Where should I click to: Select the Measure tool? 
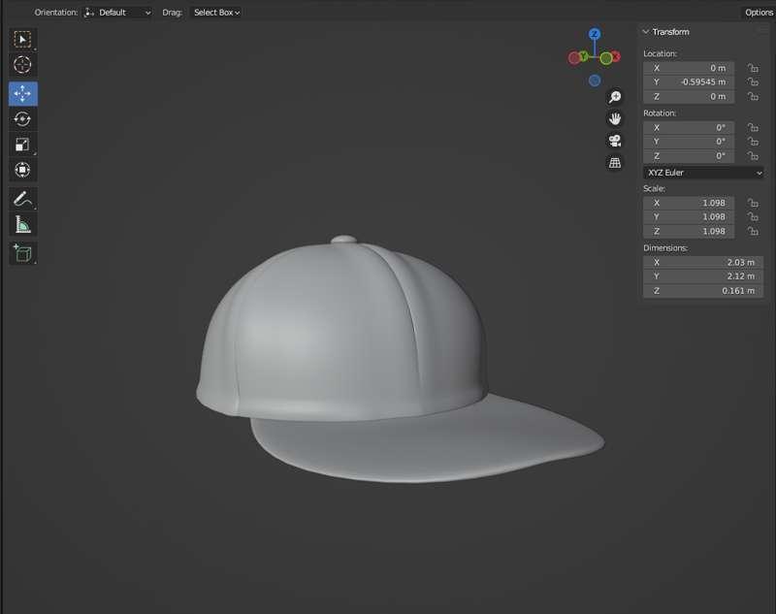[x=22, y=224]
